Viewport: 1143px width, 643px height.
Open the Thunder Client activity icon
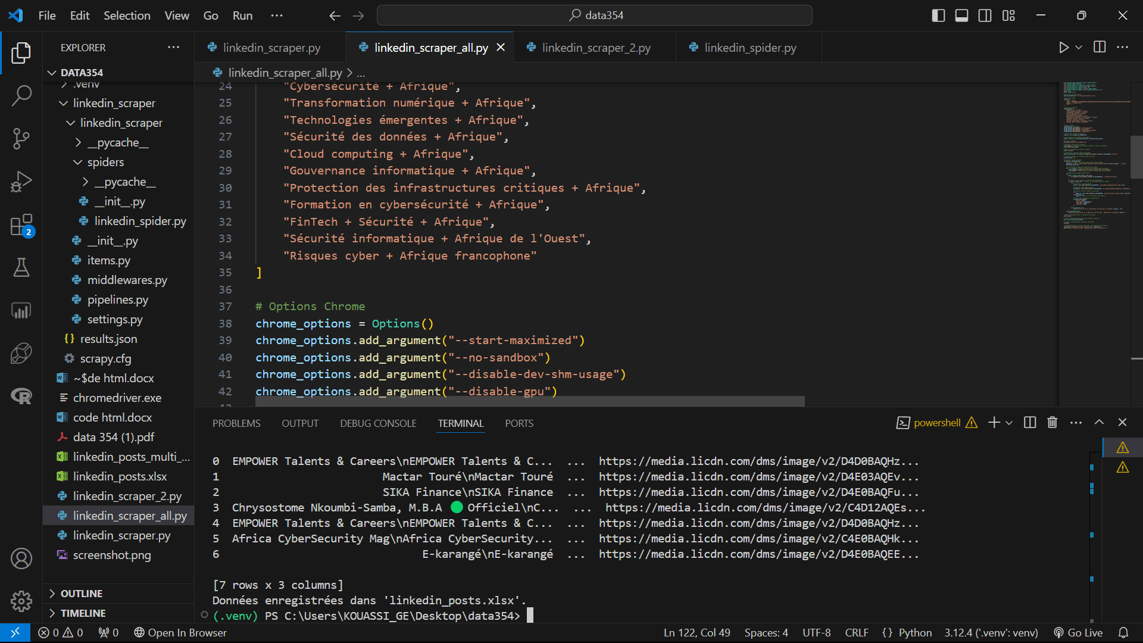pyautogui.click(x=21, y=353)
